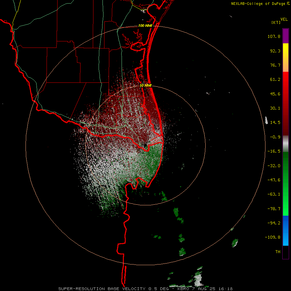Click the KBRO radar site black center dot
This screenshot has width=291, height=291.
pyautogui.click(x=145, y=145)
